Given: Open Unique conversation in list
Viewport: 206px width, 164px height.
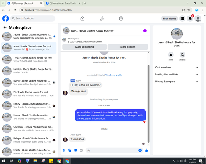Looking at the screenshot, I should pos(29,140).
